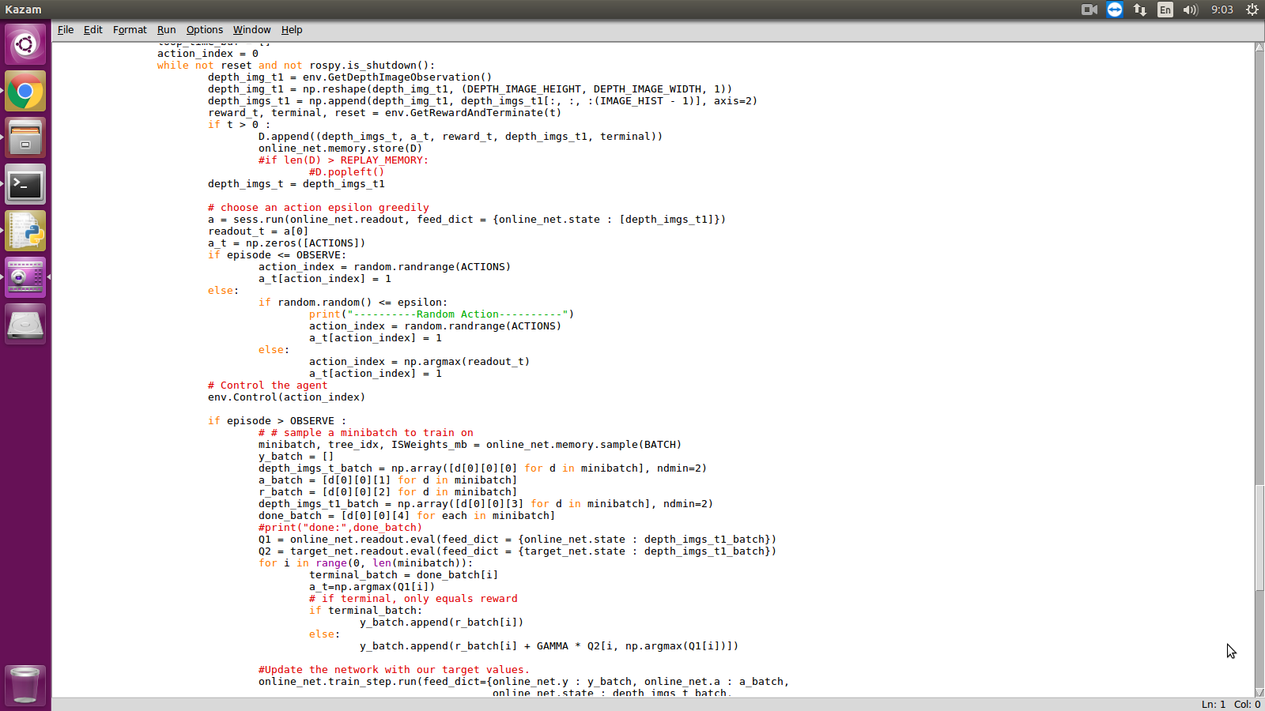Click the 'action_index = np.argmax(readout_t)' line
This screenshot has height=711, width=1265.
pos(419,362)
